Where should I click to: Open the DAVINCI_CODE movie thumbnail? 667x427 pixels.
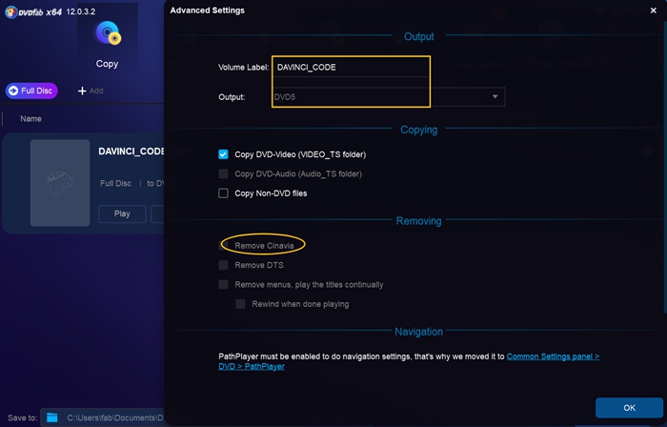[60, 183]
